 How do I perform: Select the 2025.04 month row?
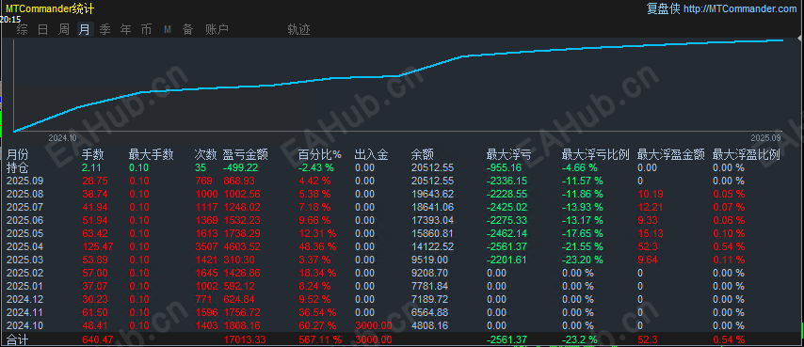click(402, 246)
